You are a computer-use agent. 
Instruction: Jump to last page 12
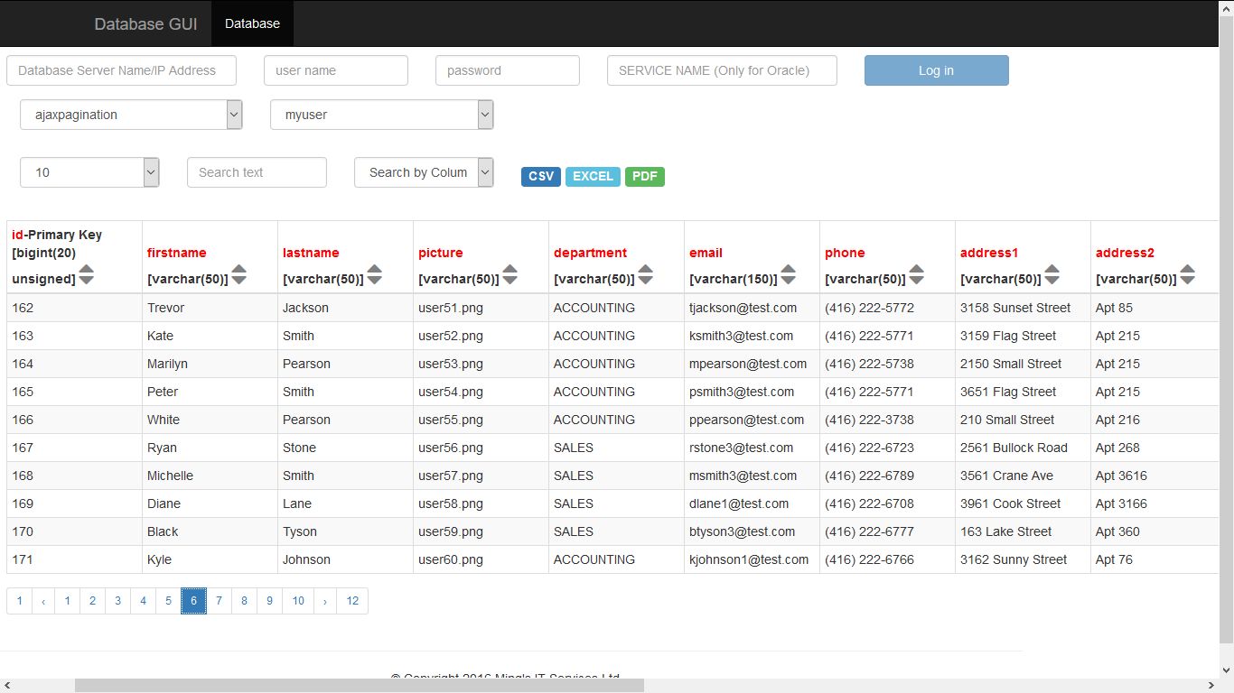tap(352, 601)
